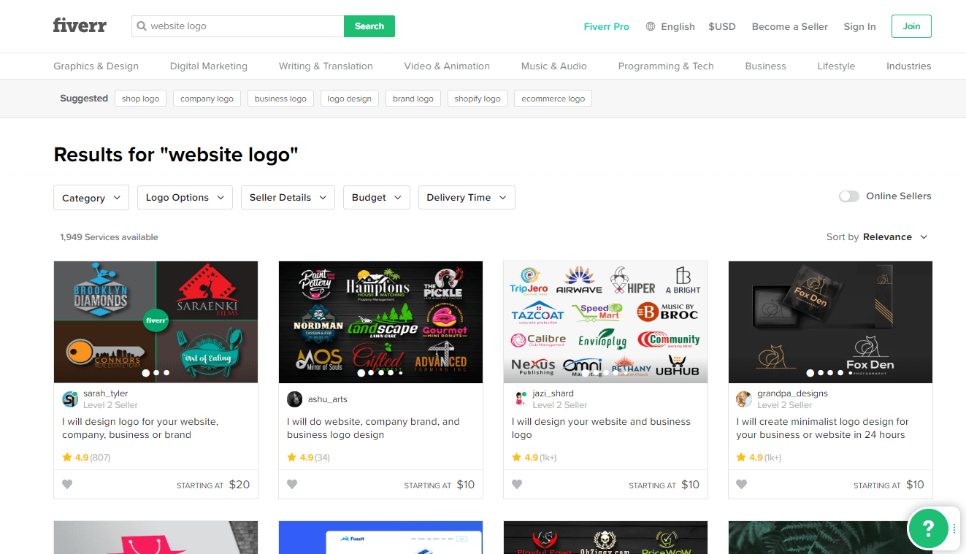
Task: Select the 'business logo' suggested tag
Action: pyautogui.click(x=280, y=99)
